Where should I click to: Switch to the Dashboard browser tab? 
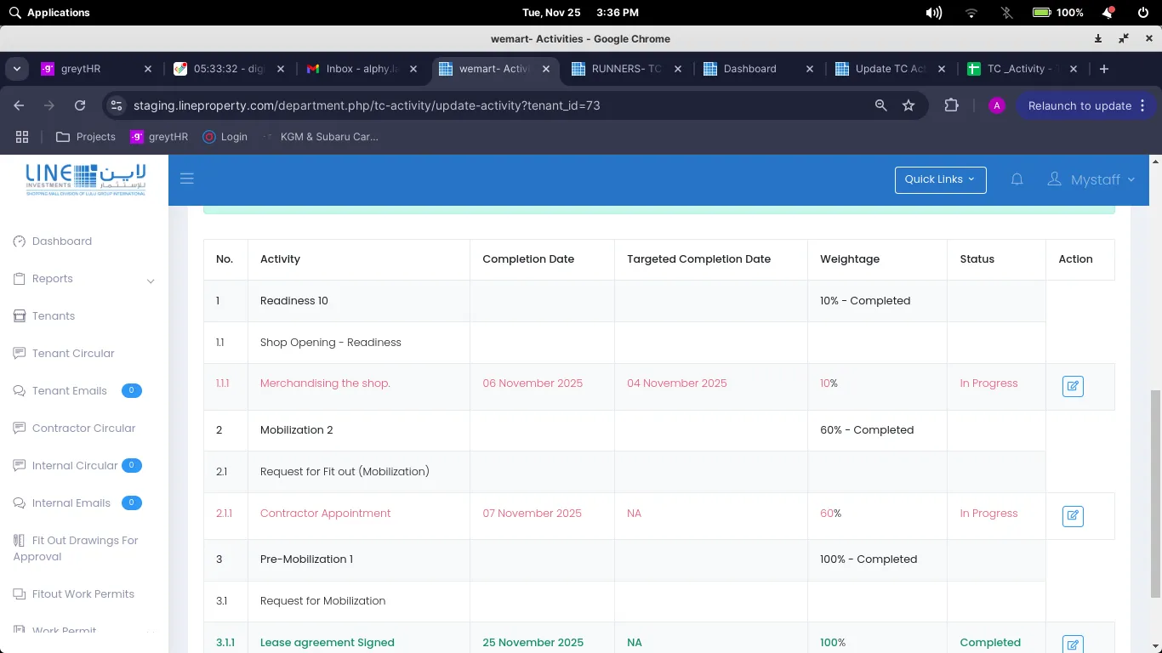749,69
